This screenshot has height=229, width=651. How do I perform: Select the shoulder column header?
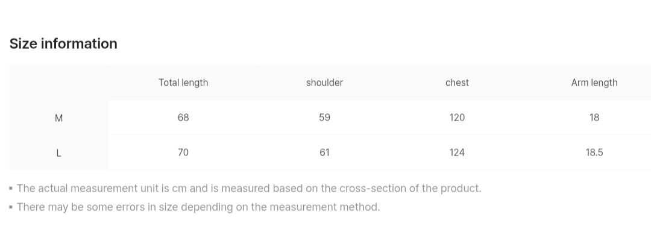click(325, 83)
